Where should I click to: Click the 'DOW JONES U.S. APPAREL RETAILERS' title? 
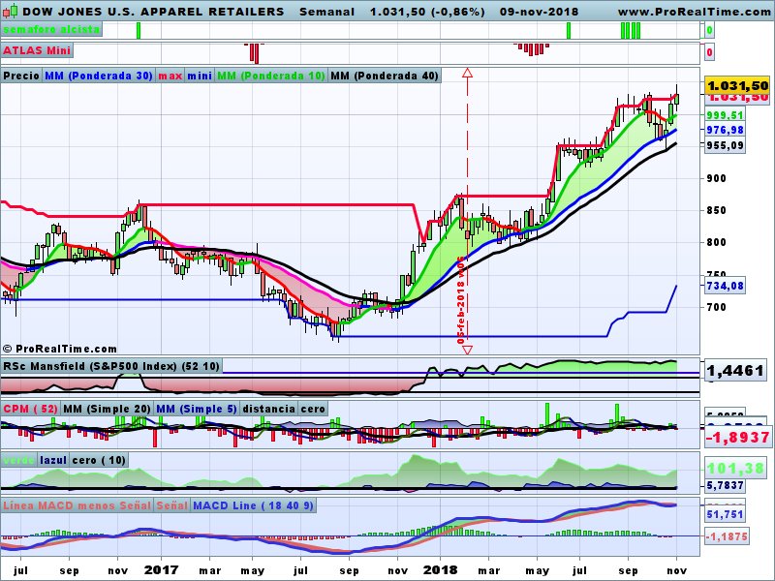coord(153,12)
